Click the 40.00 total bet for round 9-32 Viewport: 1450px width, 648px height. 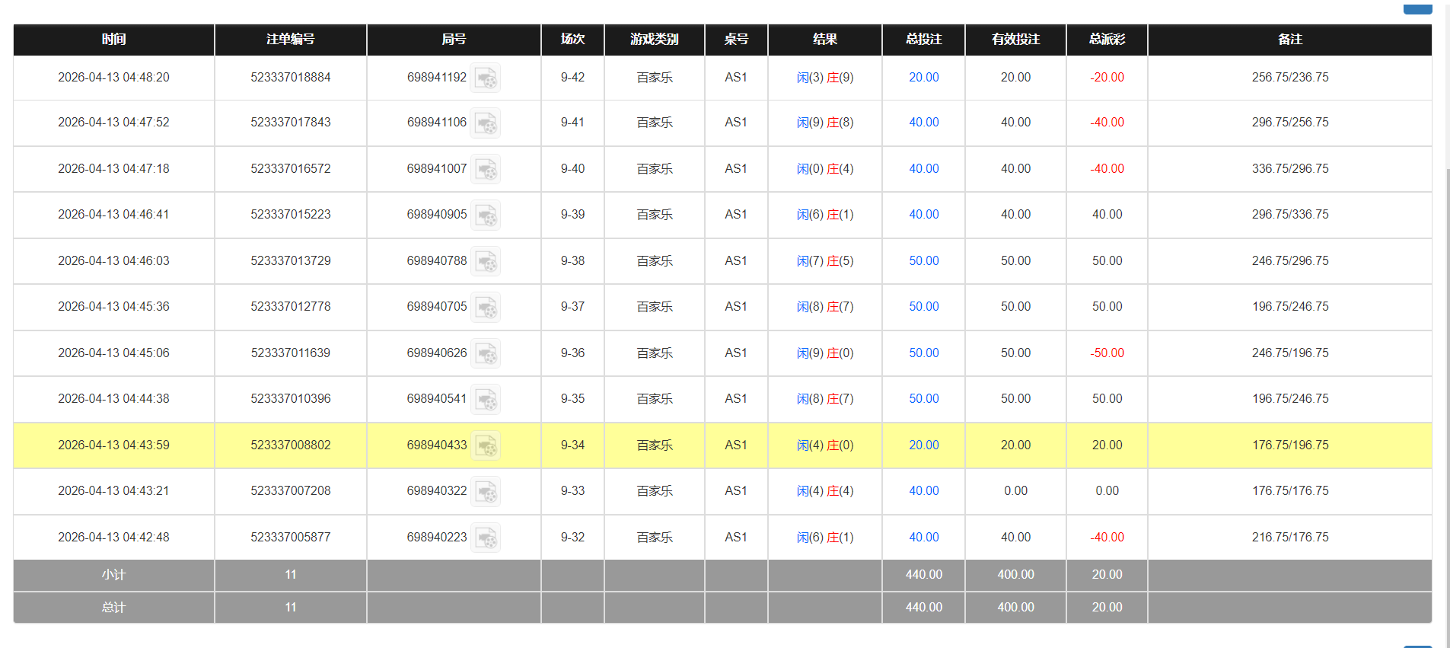pyautogui.click(x=923, y=538)
